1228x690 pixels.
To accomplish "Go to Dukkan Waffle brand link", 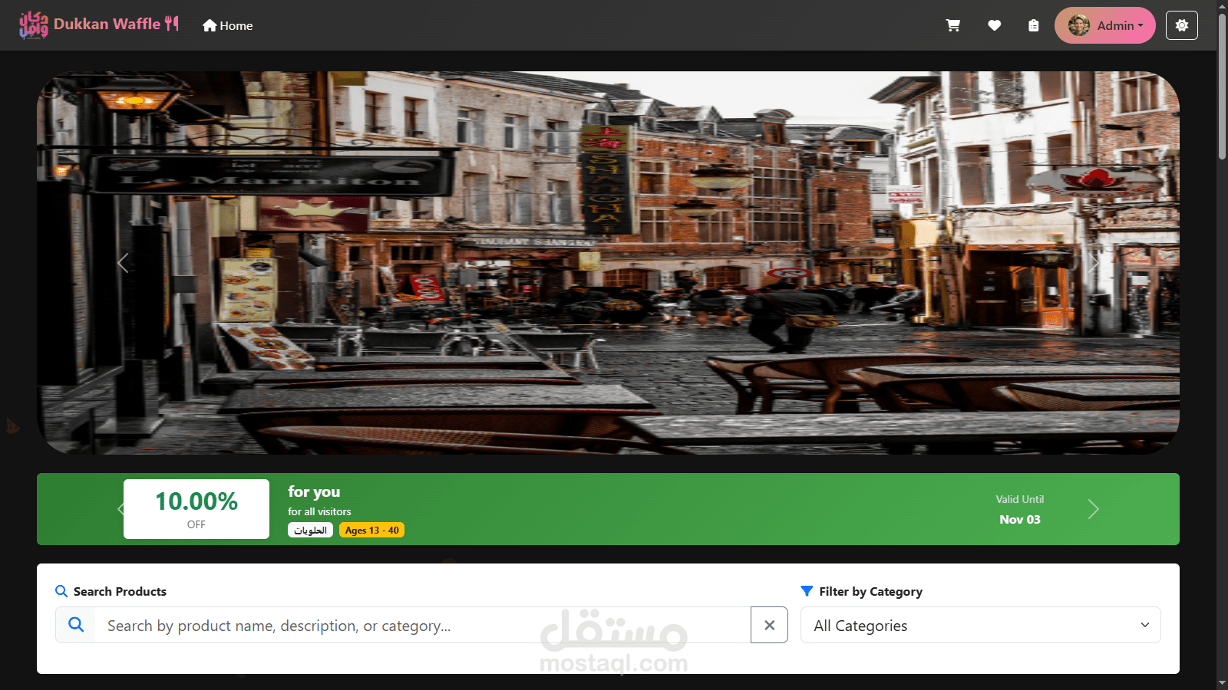I will point(107,24).
